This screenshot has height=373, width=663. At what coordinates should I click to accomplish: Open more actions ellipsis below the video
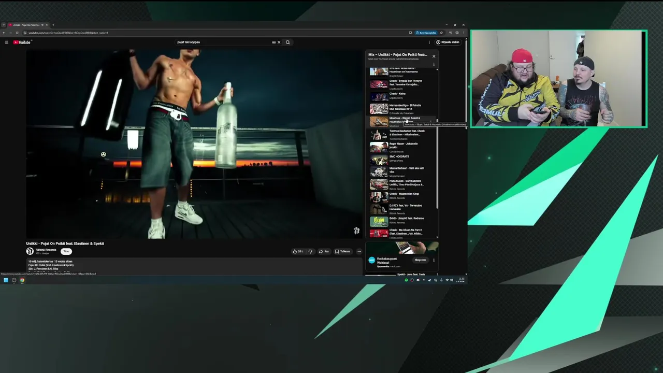[359, 251]
